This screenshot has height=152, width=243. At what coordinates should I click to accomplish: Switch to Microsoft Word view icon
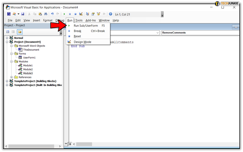point(9,14)
